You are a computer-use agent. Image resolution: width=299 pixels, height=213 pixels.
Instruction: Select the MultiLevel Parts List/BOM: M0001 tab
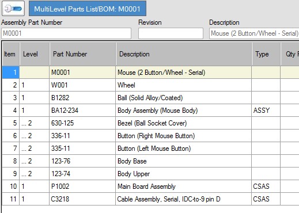click(88, 9)
